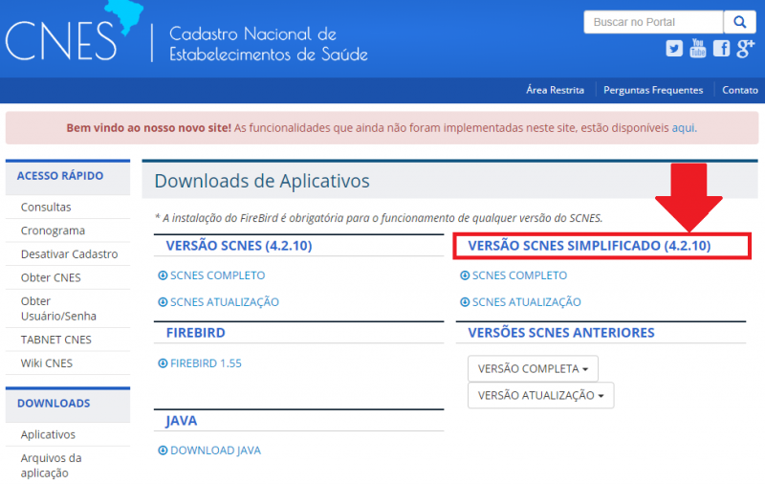Open Consultas in the quick access sidebar
This screenshot has width=765, height=484.
coord(46,207)
